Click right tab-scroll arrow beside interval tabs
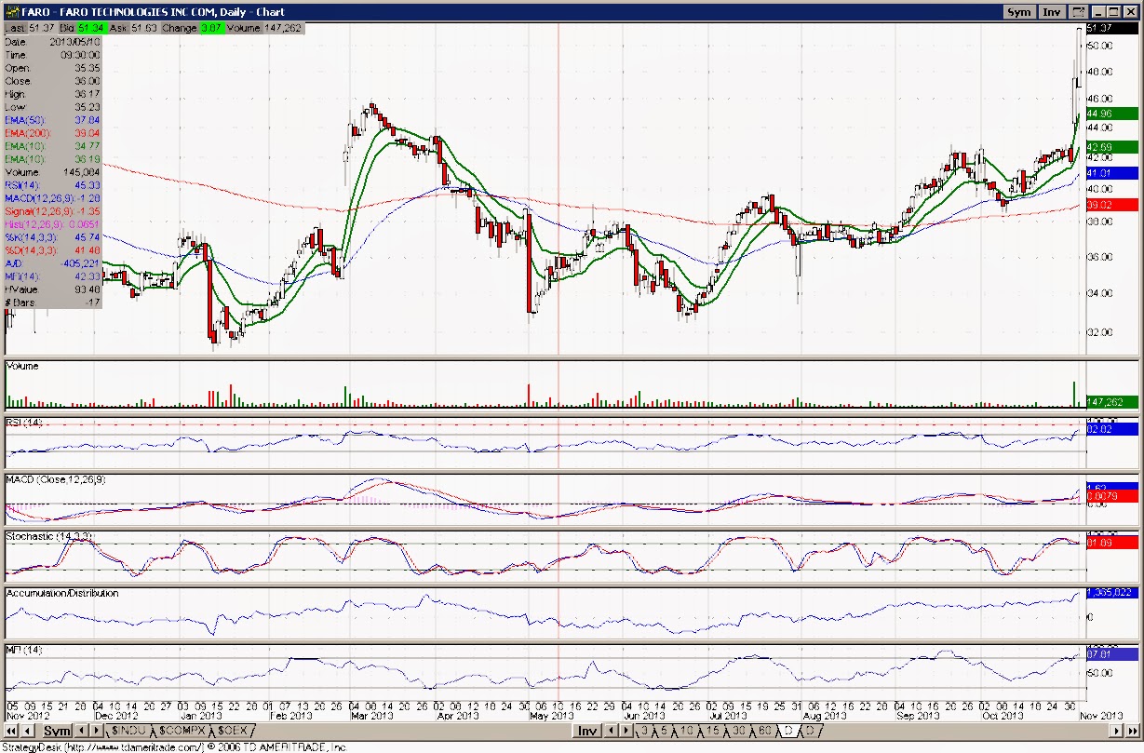The height and width of the screenshot is (753, 1144). pos(626,731)
